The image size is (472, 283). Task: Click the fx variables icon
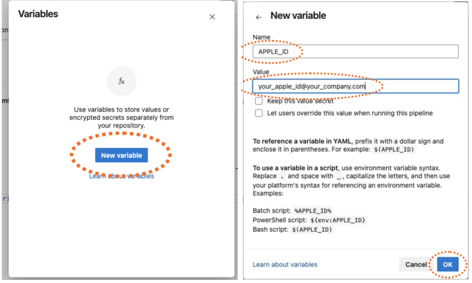[x=121, y=81]
